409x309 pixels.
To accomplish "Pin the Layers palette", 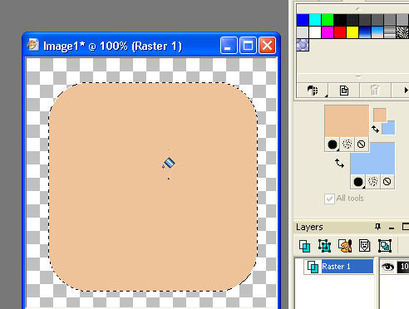I will pyautogui.click(x=377, y=227).
